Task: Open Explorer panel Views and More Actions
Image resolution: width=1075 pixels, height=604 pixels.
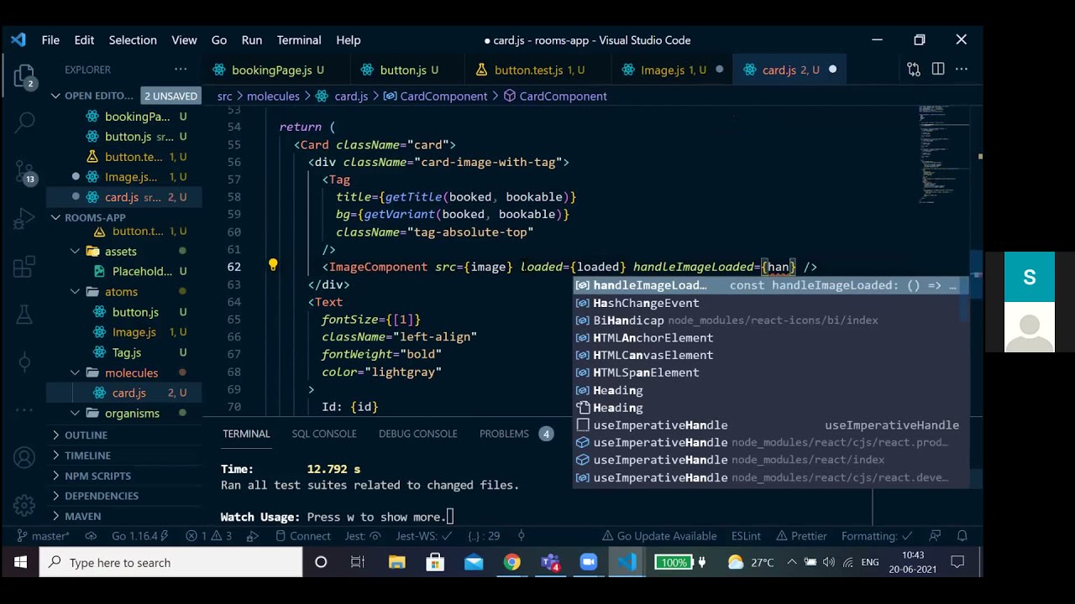Action: tap(181, 70)
